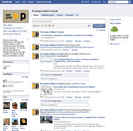Click the Turismo y Neuromarketing thumbnail
The height and width of the screenshot is (131, 133).
pos(46,119)
